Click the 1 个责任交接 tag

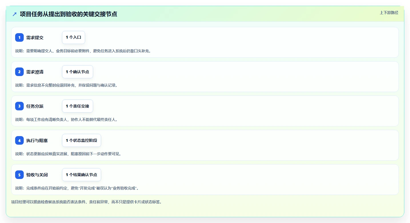[x=77, y=106]
